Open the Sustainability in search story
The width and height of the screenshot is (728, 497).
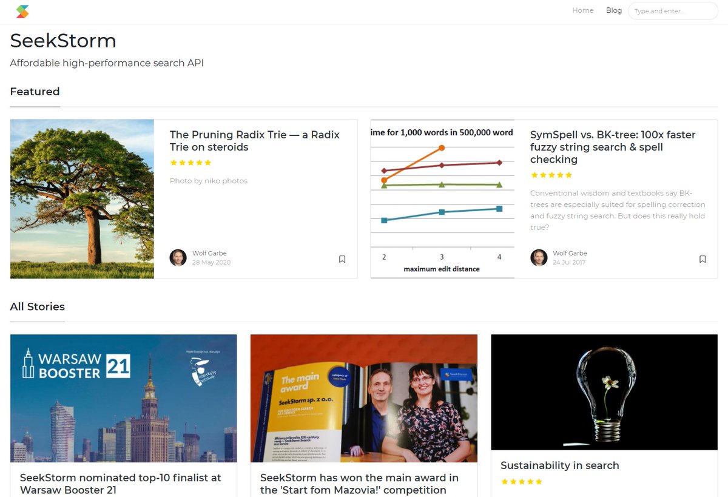(x=559, y=465)
